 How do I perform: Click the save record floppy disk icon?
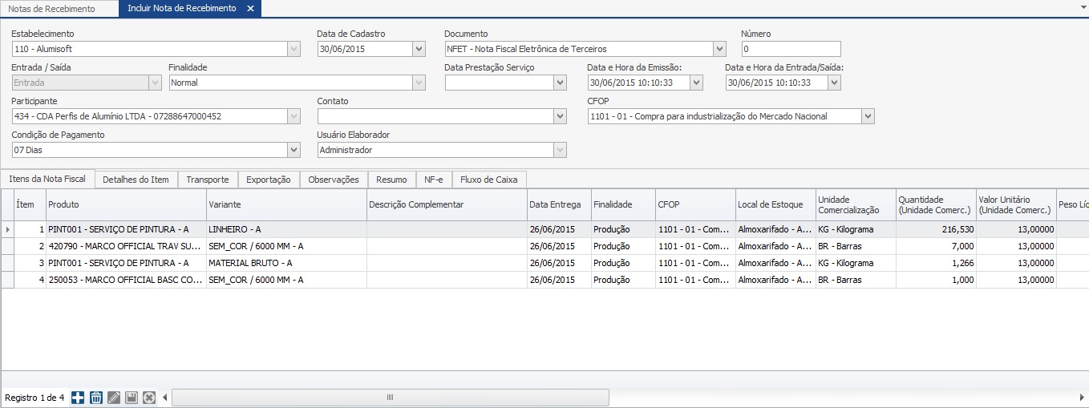click(132, 398)
